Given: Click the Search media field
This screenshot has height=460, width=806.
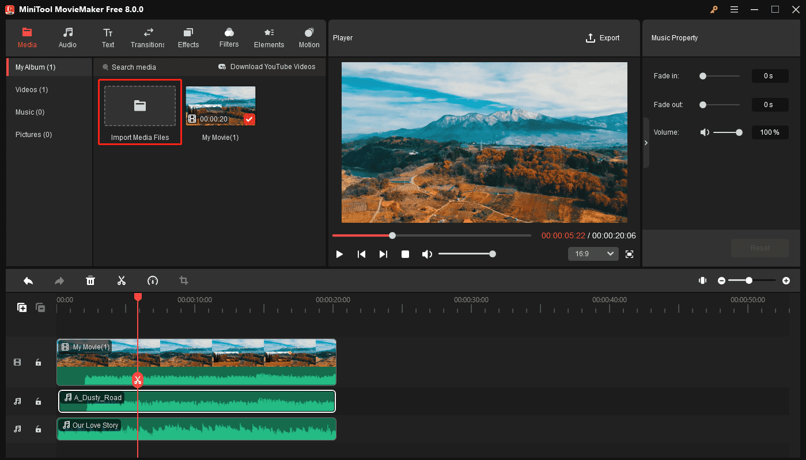Looking at the screenshot, I should pyautogui.click(x=134, y=67).
